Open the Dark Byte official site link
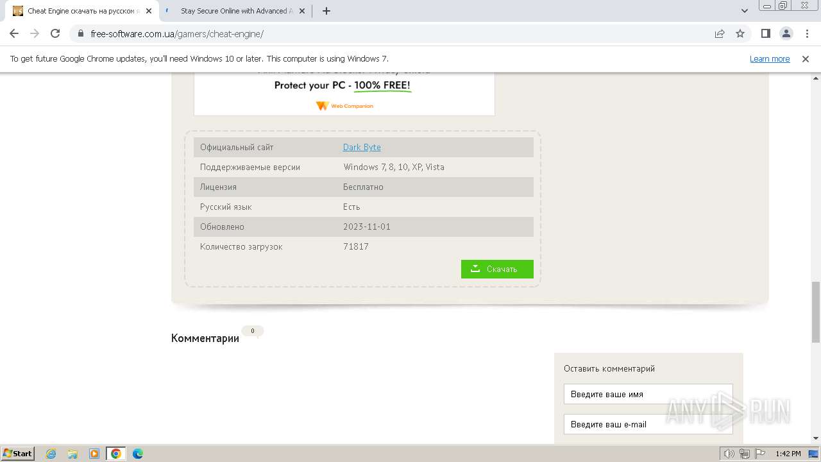This screenshot has height=462, width=821. (362, 148)
